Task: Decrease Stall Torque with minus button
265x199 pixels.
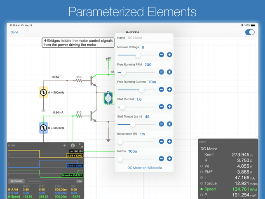Action: [x=162, y=124]
